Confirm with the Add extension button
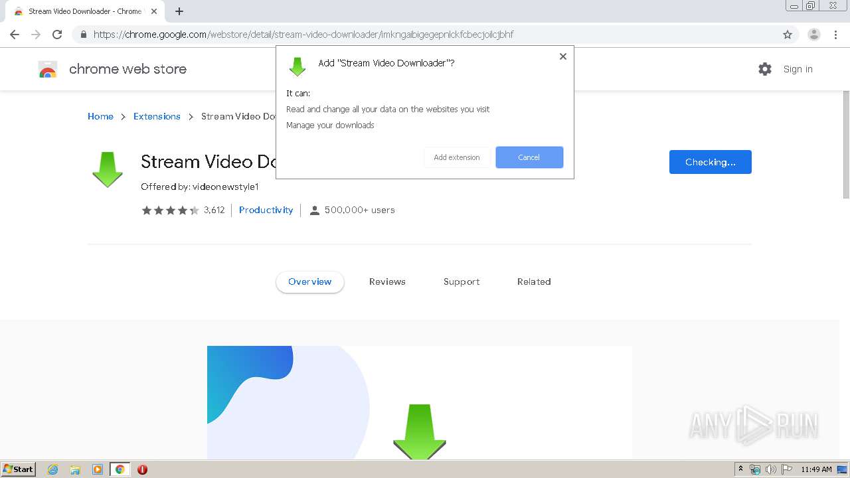The image size is (850, 478). coord(457,157)
